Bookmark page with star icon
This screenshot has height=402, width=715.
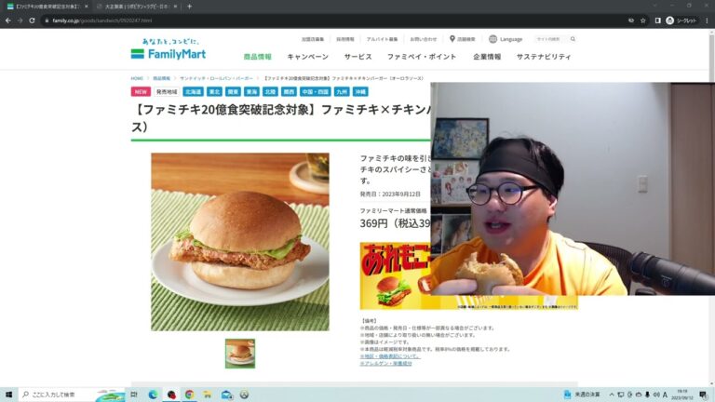tap(643, 20)
